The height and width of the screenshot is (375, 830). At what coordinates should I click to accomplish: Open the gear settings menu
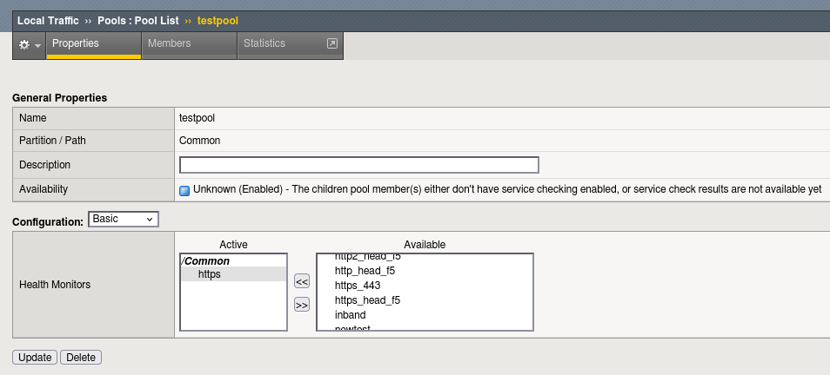pos(30,45)
